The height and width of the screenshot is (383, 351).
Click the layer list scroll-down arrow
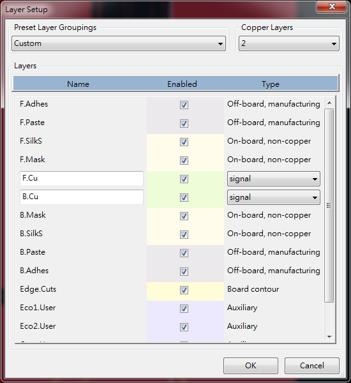point(329,337)
